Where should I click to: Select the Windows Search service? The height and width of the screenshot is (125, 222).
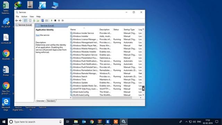(x=106, y=76)
